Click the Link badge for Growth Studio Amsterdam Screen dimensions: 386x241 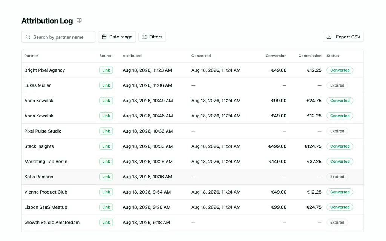coord(106,222)
